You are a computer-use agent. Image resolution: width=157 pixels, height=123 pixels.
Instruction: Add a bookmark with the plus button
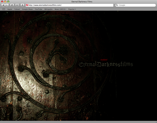22,5
